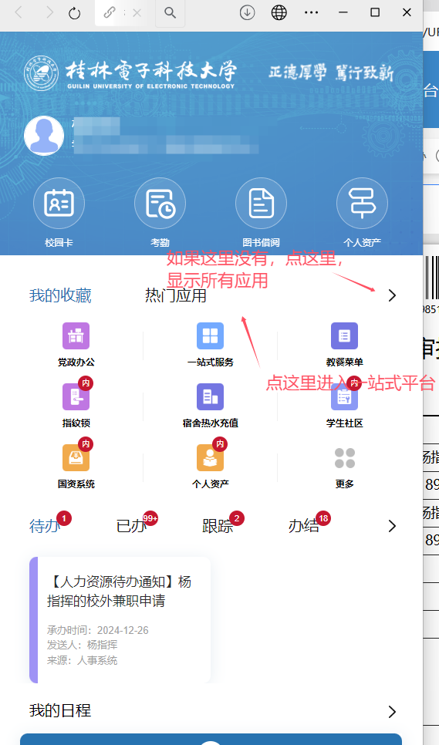Open the 校园卡 campus card icon
439x745 pixels.
click(x=59, y=204)
